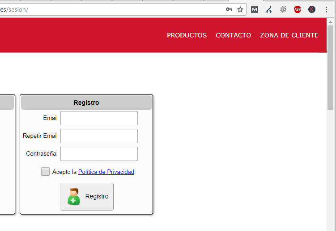
Task: Click the blue crossed-arrows extension icon
Action: pos(269,9)
